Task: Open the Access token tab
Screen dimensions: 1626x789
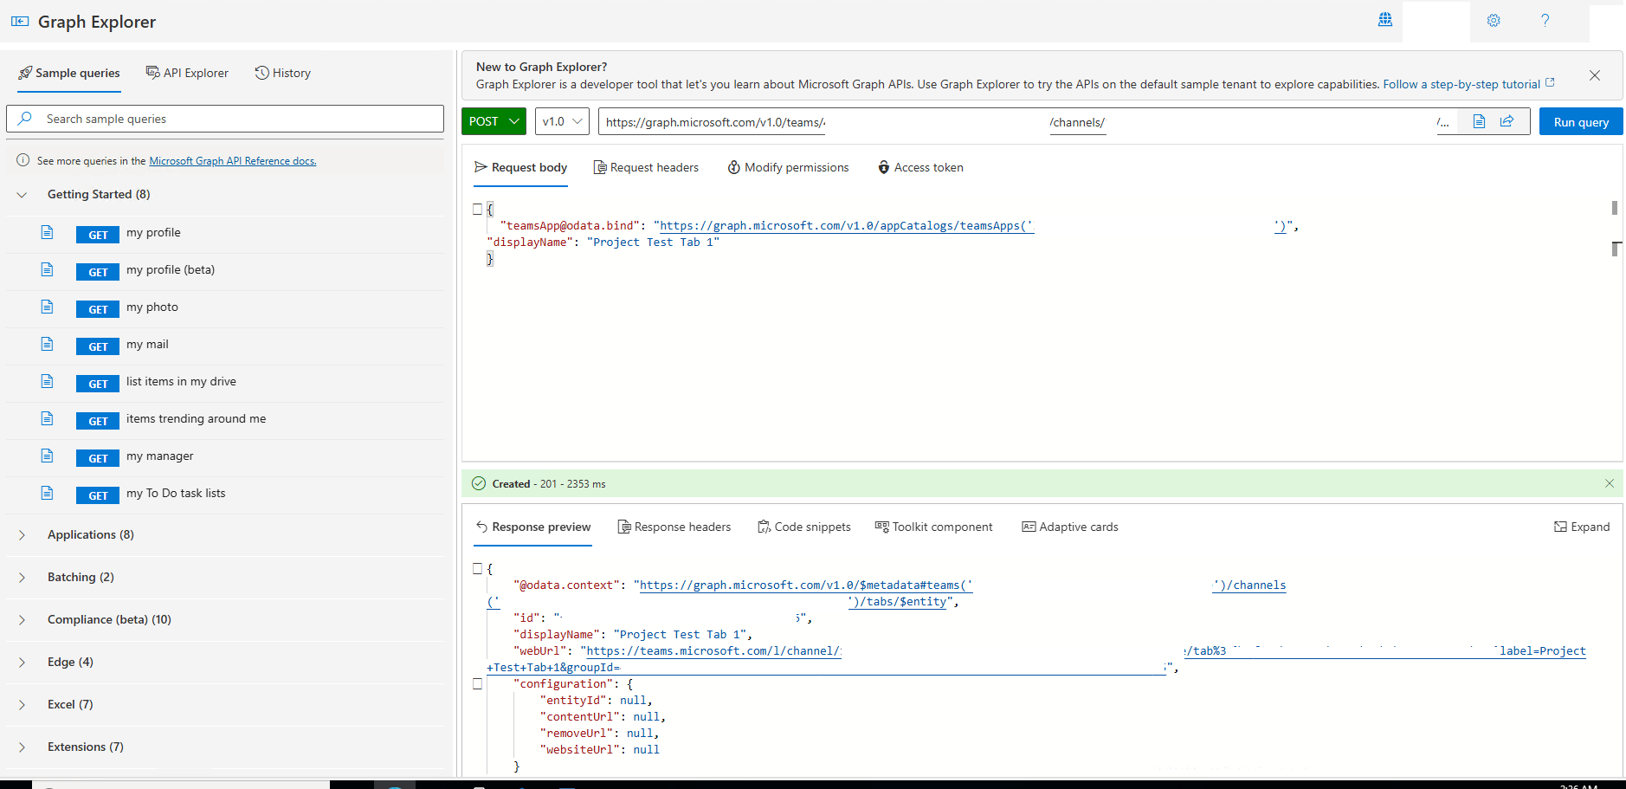Action: point(920,167)
